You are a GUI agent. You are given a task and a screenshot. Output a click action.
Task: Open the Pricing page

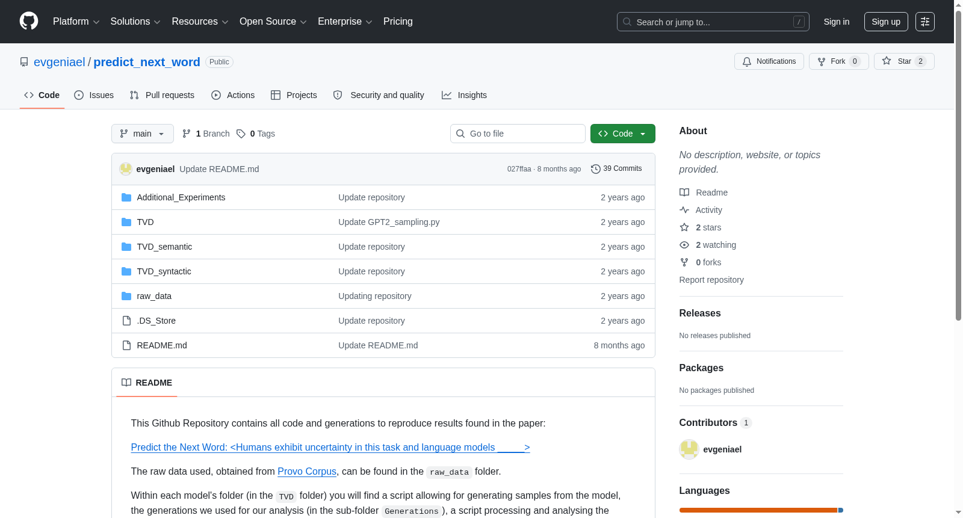pos(398,22)
